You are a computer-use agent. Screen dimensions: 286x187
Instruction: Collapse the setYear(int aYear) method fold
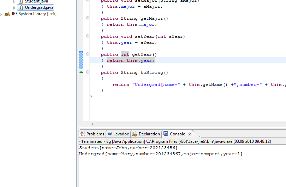click(x=88, y=36)
